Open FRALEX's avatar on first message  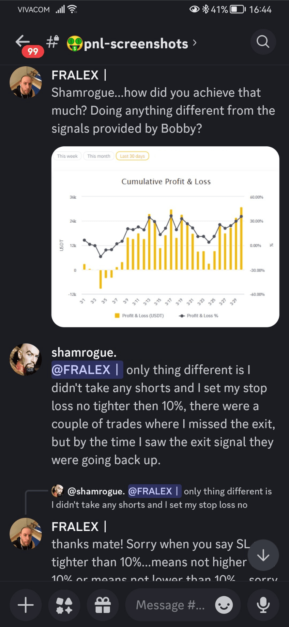point(26,82)
